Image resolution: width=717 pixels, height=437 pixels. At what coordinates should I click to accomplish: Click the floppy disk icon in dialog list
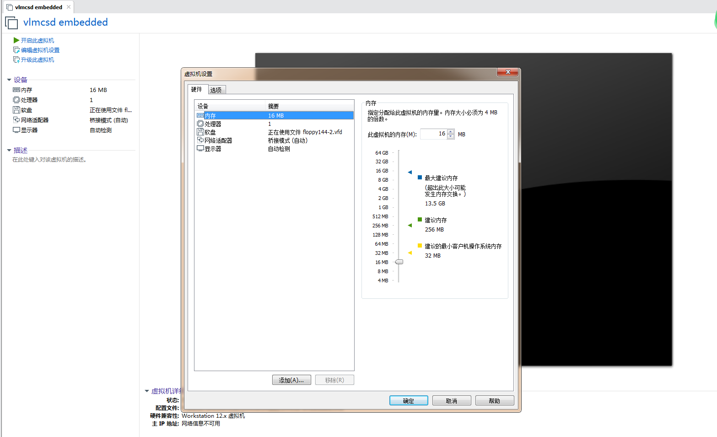pyautogui.click(x=200, y=132)
